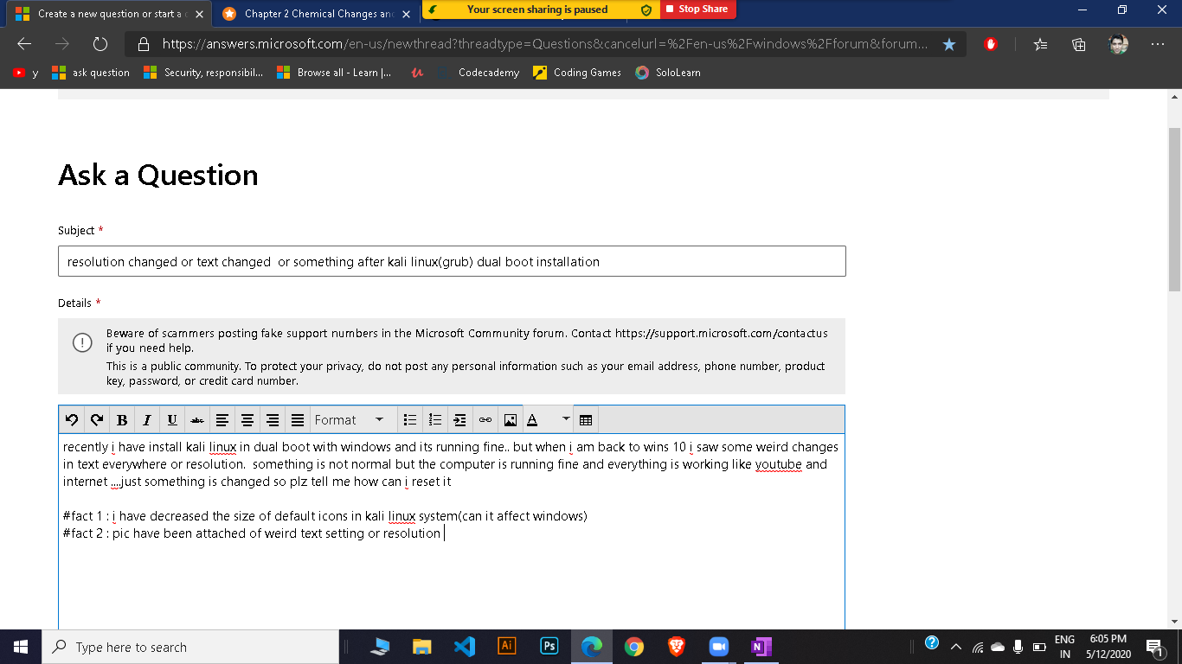Open Zoom from the taskbar
Screen dimensions: 1182x664
719,647
